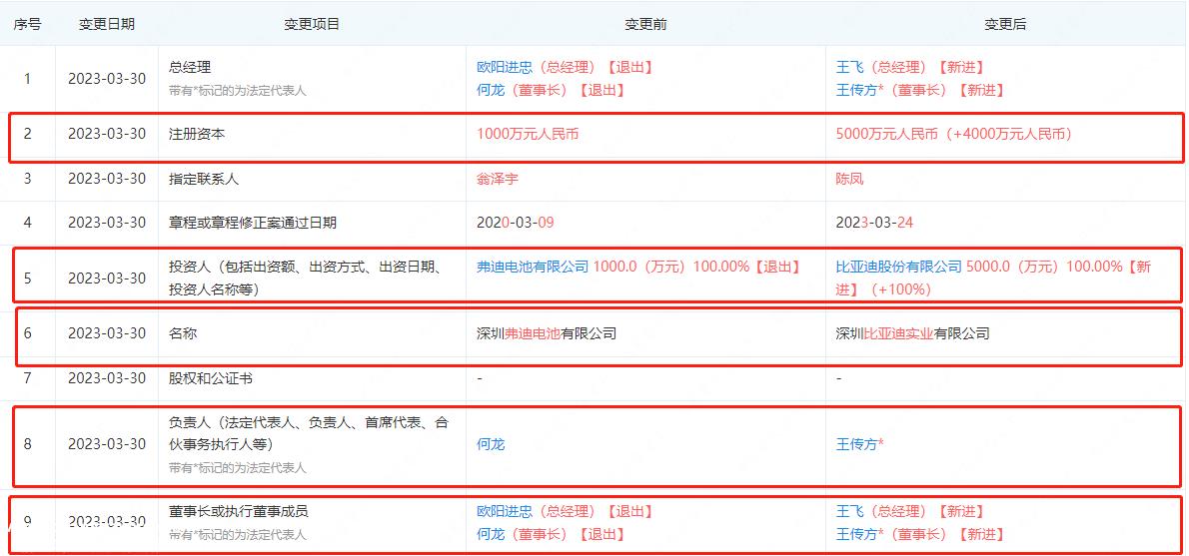Select the 章程或章程修正案通过日期 cell
Screen dimensions: 1189x556
pyautogui.click(x=312, y=223)
